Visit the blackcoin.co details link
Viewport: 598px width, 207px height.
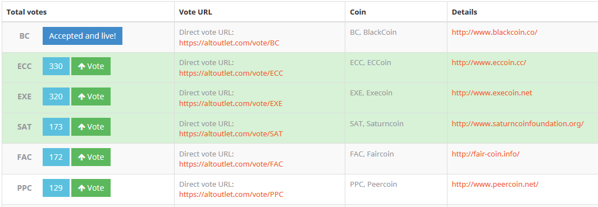click(x=494, y=32)
